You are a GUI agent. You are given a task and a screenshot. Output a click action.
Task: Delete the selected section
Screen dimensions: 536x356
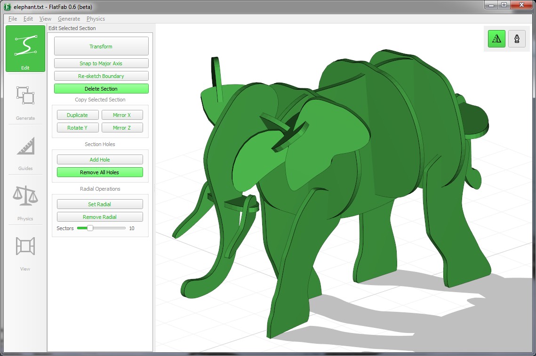[x=101, y=89]
